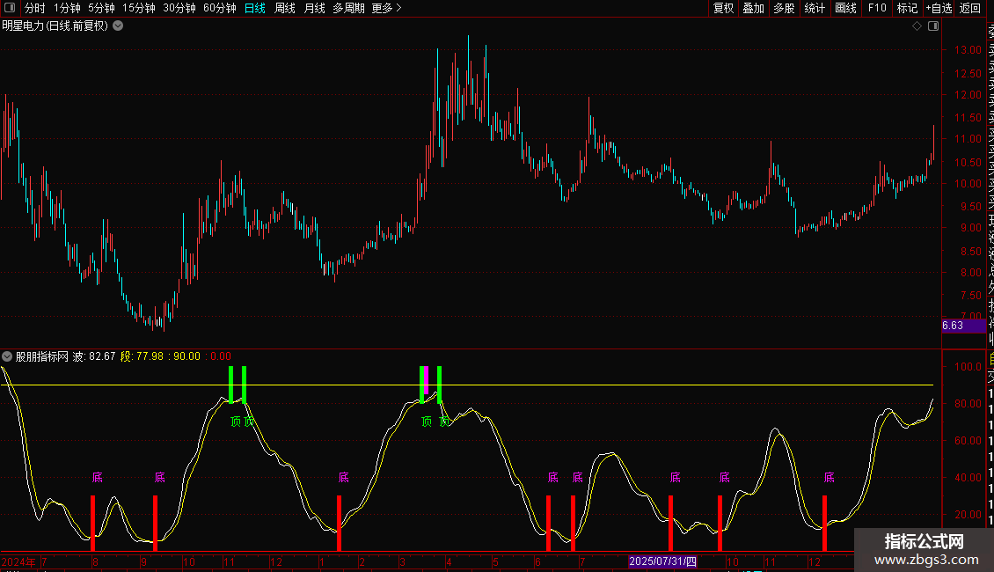Open dropdown next to 明星电力 title
Screen dimensions: 994x572
(118, 26)
